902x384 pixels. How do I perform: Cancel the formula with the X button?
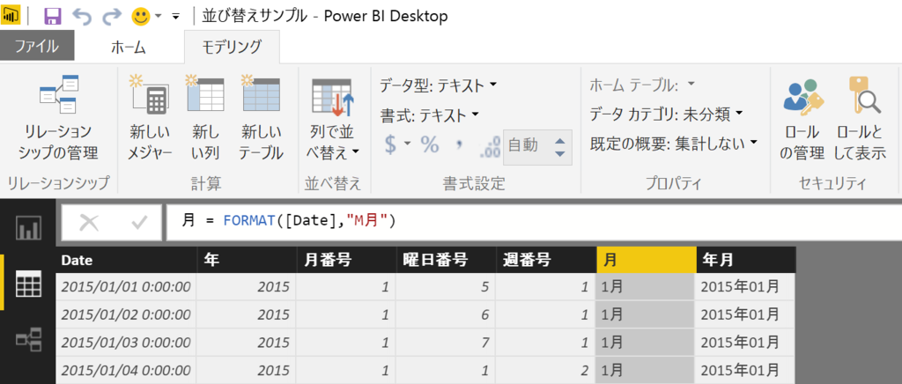coord(88,222)
